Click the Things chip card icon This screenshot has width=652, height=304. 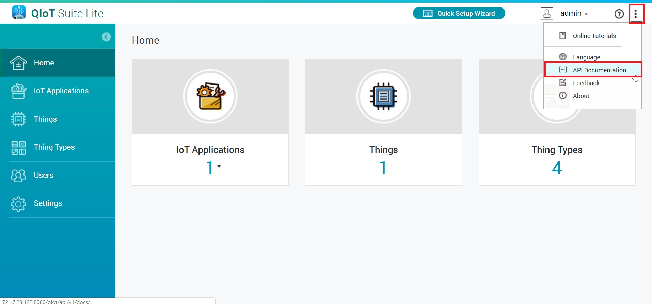tap(383, 96)
